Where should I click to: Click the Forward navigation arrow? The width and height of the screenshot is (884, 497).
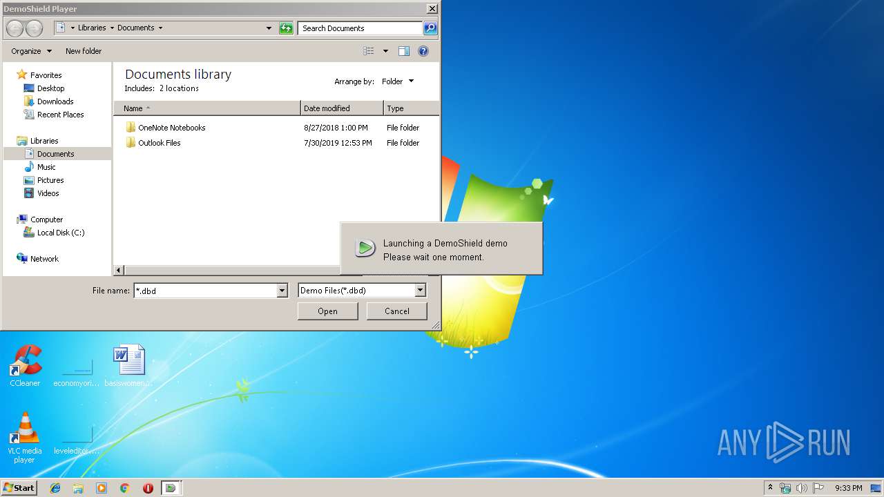pyautogui.click(x=34, y=28)
